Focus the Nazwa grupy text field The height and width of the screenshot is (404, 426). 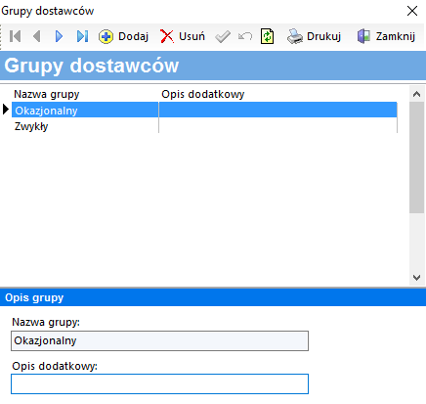click(x=159, y=341)
